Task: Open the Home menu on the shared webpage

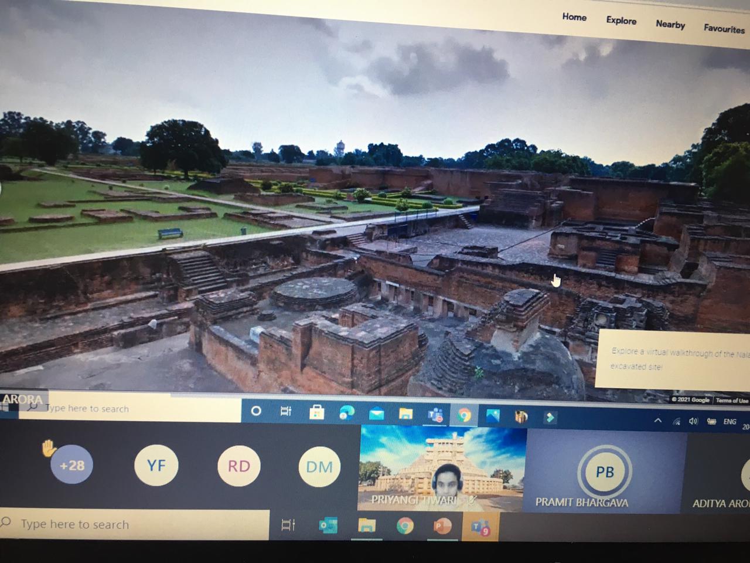Action: pyautogui.click(x=574, y=17)
